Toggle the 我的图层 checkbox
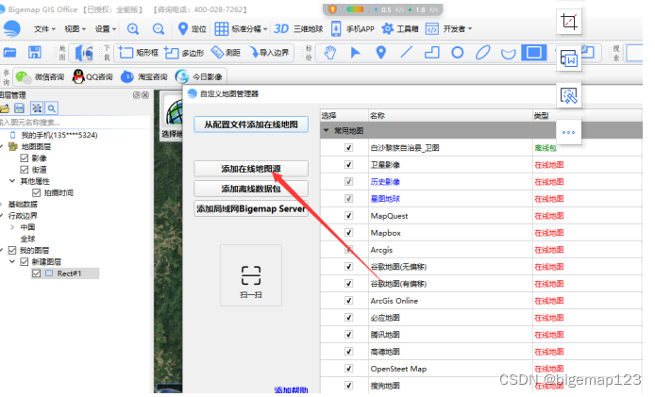The height and width of the screenshot is (397, 655). tap(12, 250)
